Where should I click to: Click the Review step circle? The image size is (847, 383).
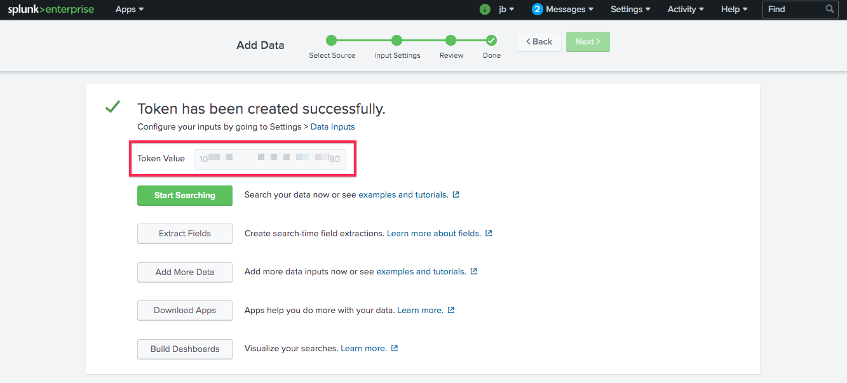(x=451, y=41)
